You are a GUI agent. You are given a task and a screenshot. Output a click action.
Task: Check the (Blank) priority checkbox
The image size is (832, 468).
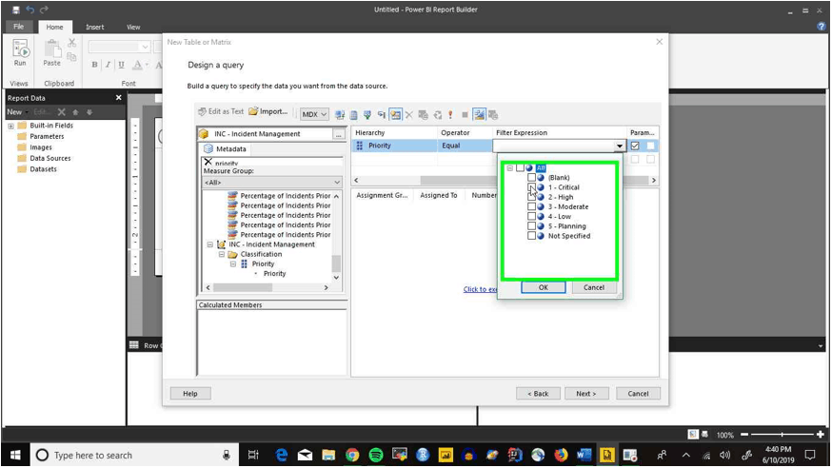click(x=531, y=178)
